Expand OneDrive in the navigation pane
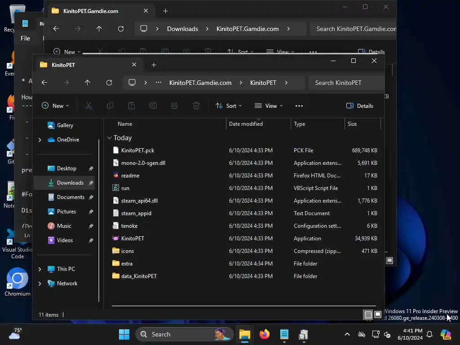The width and height of the screenshot is (460, 345). coord(40,140)
